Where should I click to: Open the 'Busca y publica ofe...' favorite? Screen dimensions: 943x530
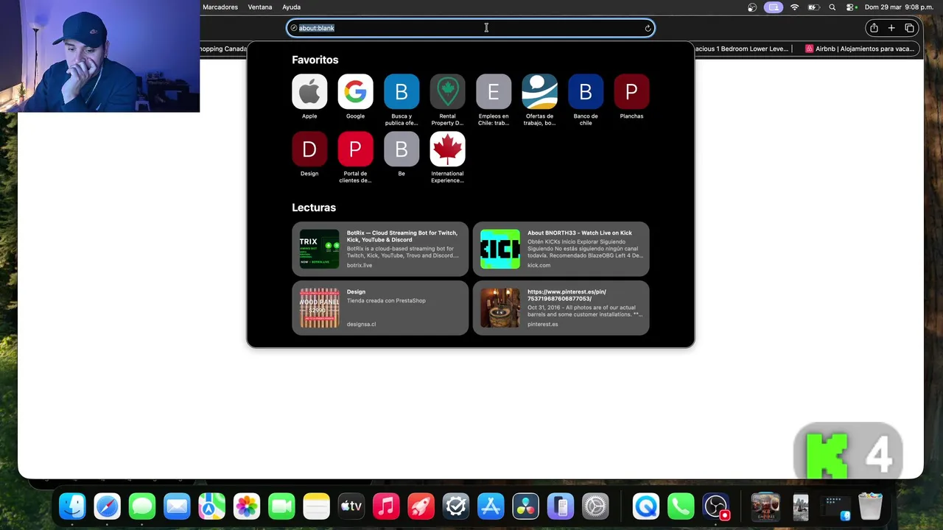(402, 92)
